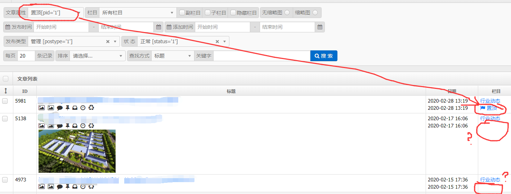This screenshot has width=511, height=194.
Task: Tick the select-all checkbox beside 文章列表
Action: click(5, 78)
